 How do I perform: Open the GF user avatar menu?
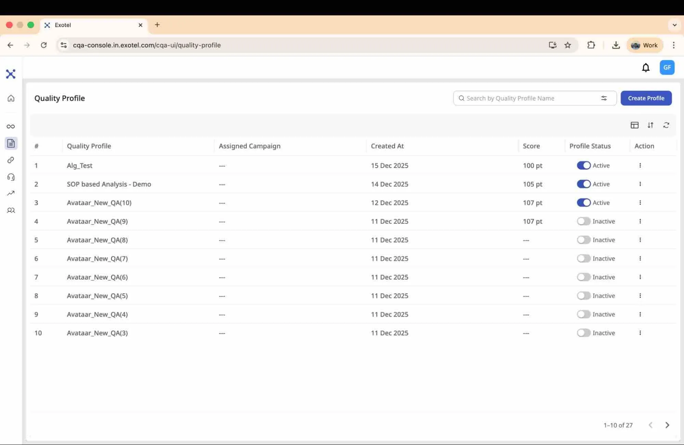click(667, 67)
